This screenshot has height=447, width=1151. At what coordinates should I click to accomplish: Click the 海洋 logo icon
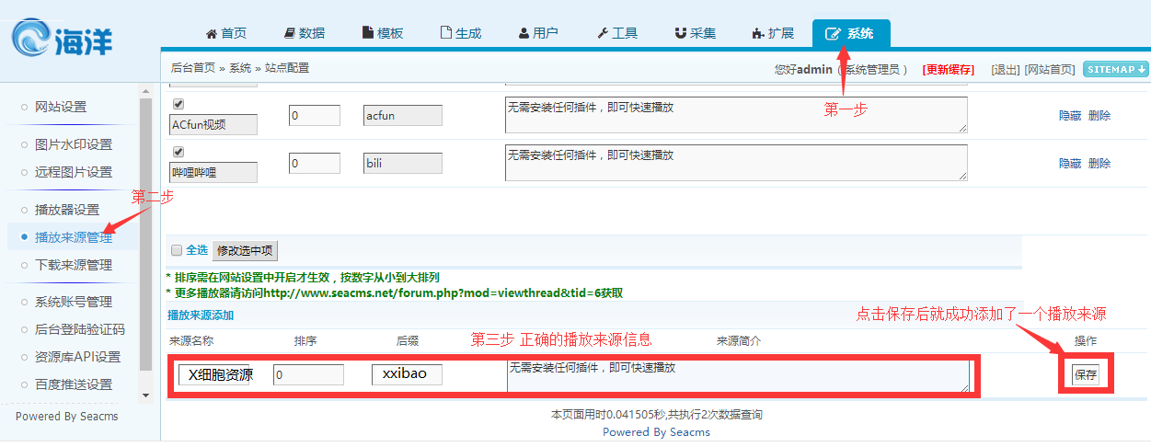[33, 40]
